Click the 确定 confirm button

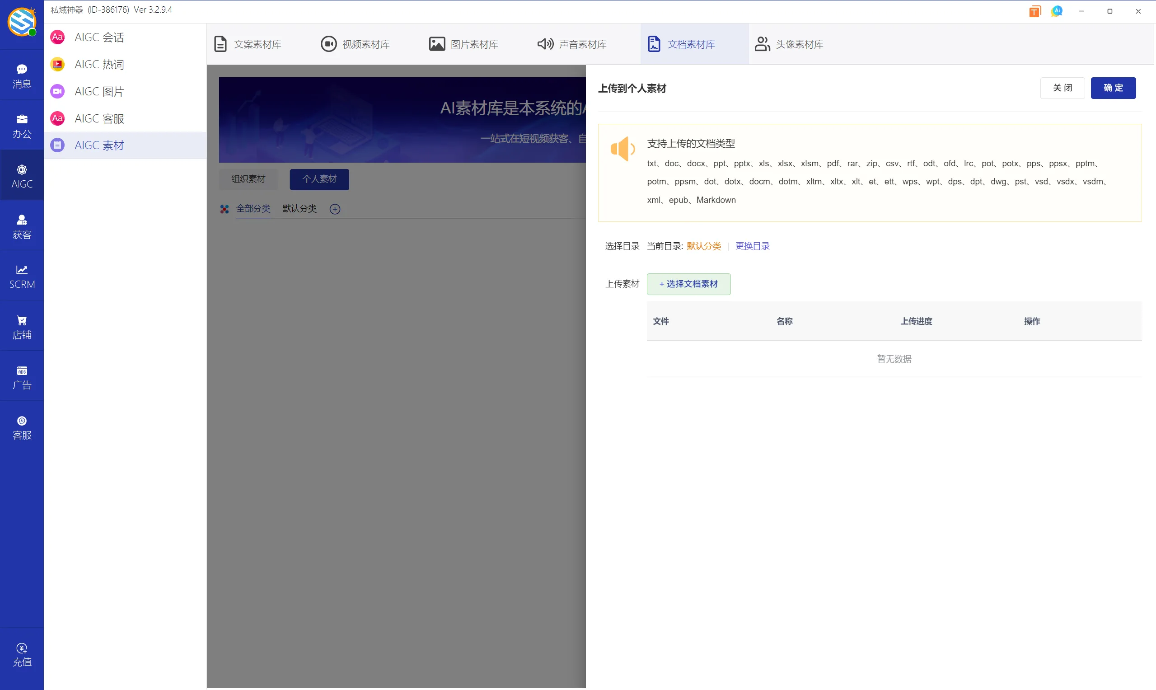coord(1113,88)
